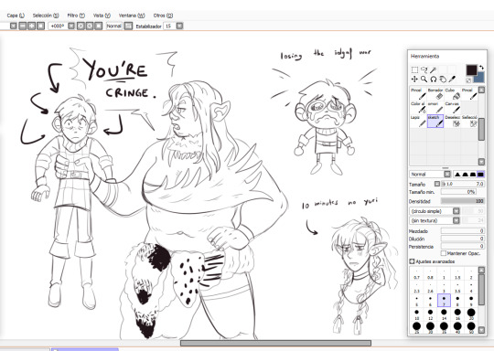Click the zoom out minus button
Viewport: 494px width, 351px height.
tap(22, 26)
